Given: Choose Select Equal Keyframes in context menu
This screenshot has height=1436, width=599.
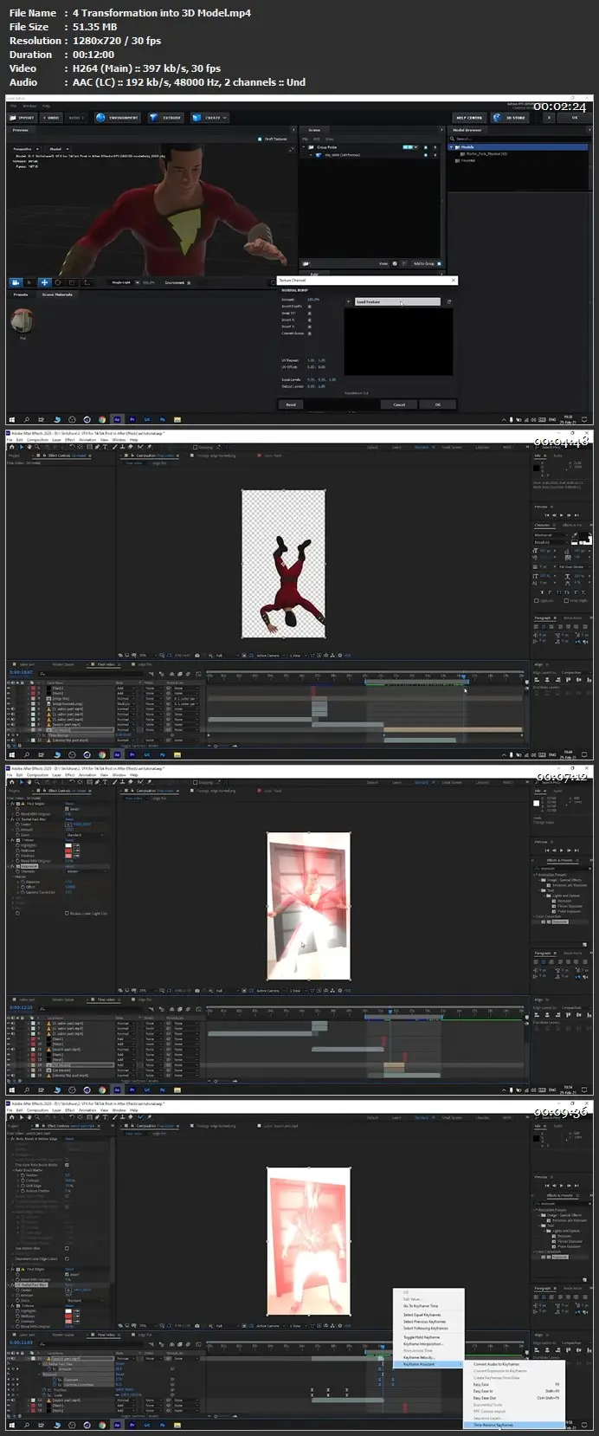Looking at the screenshot, I should (x=422, y=1315).
